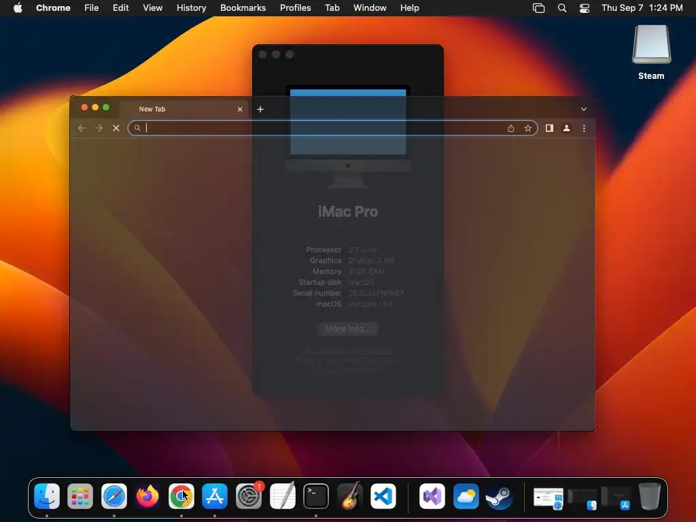Open Launchpad from the Dock
Viewport: 696px width, 522px height.
tap(80, 495)
